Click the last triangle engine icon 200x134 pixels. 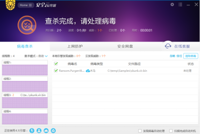point(53,130)
